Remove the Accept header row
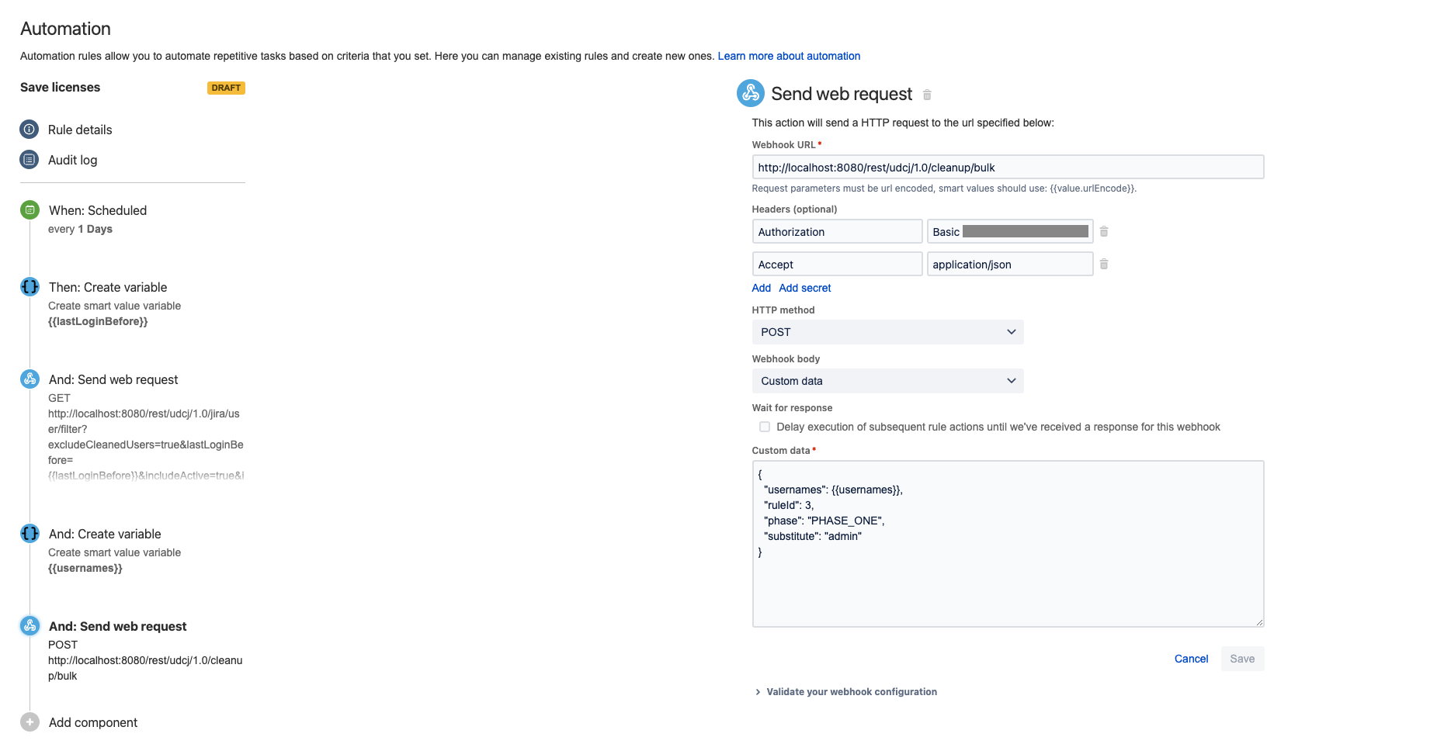This screenshot has height=751, width=1451. (x=1104, y=265)
